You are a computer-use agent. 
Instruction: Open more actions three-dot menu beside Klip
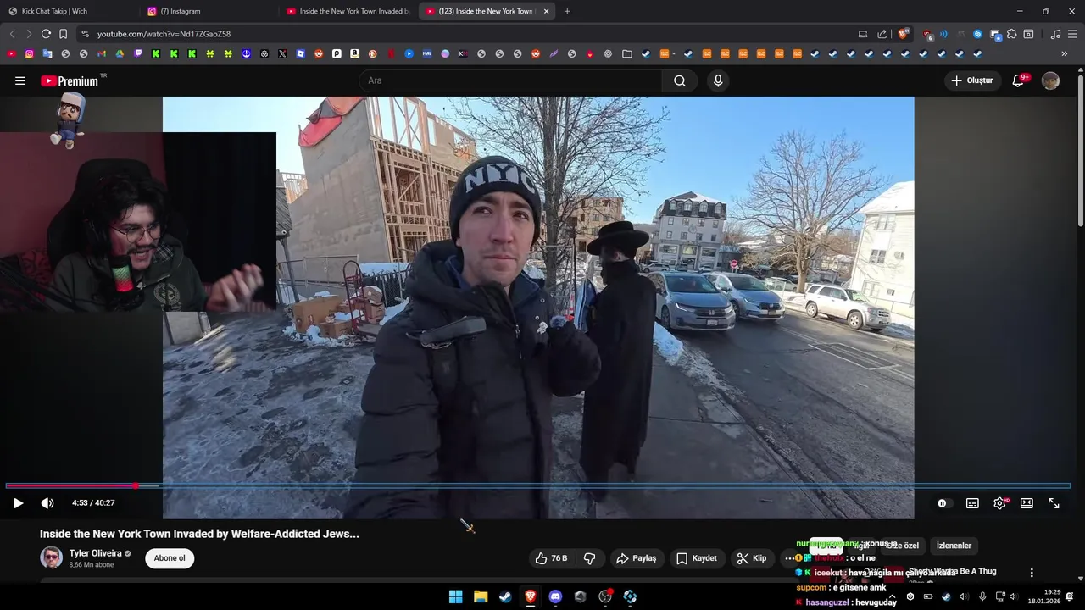click(x=789, y=558)
